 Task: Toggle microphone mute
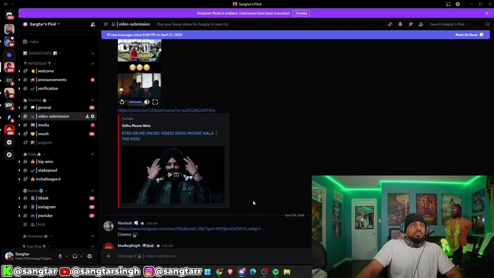(60, 256)
